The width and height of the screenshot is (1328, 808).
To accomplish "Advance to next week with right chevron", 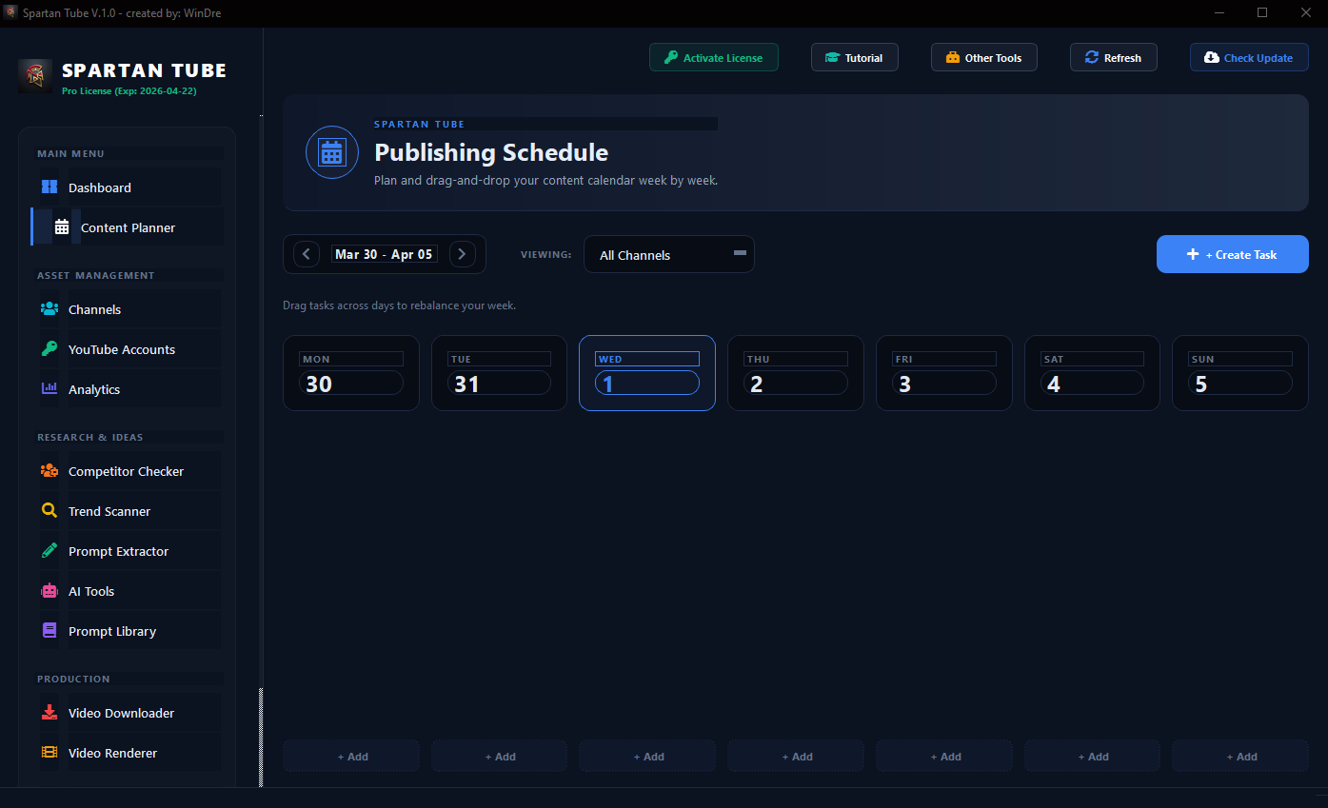I will click(463, 254).
